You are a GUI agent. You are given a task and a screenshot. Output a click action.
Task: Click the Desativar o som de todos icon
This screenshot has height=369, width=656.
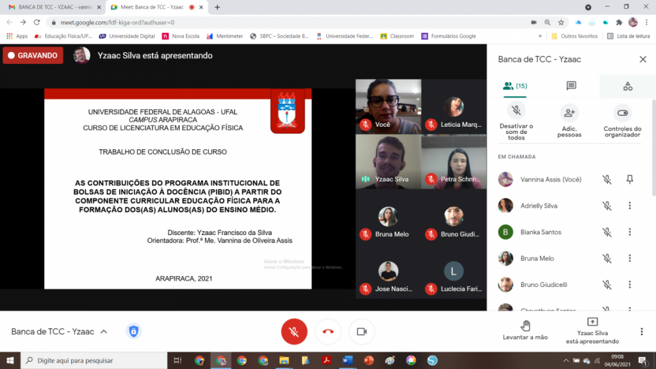click(x=516, y=112)
